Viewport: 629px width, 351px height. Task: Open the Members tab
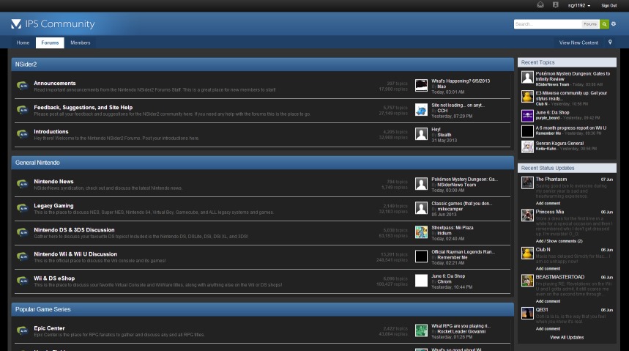click(x=81, y=43)
